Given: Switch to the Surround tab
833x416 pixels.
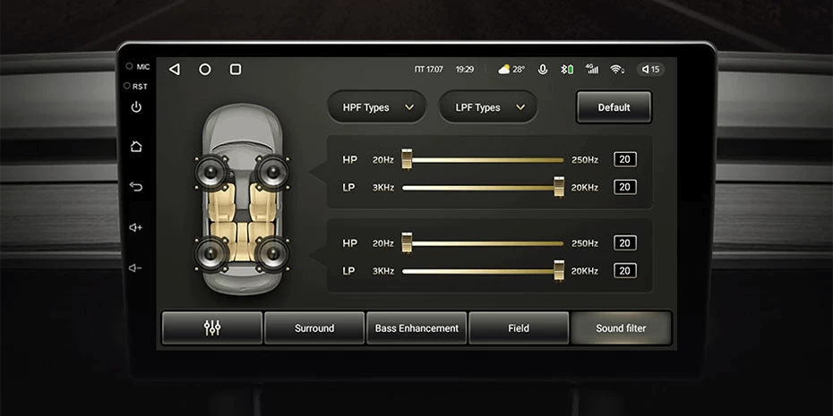Looking at the screenshot, I should (x=314, y=328).
